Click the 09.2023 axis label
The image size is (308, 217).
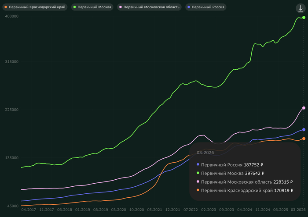(227, 210)
